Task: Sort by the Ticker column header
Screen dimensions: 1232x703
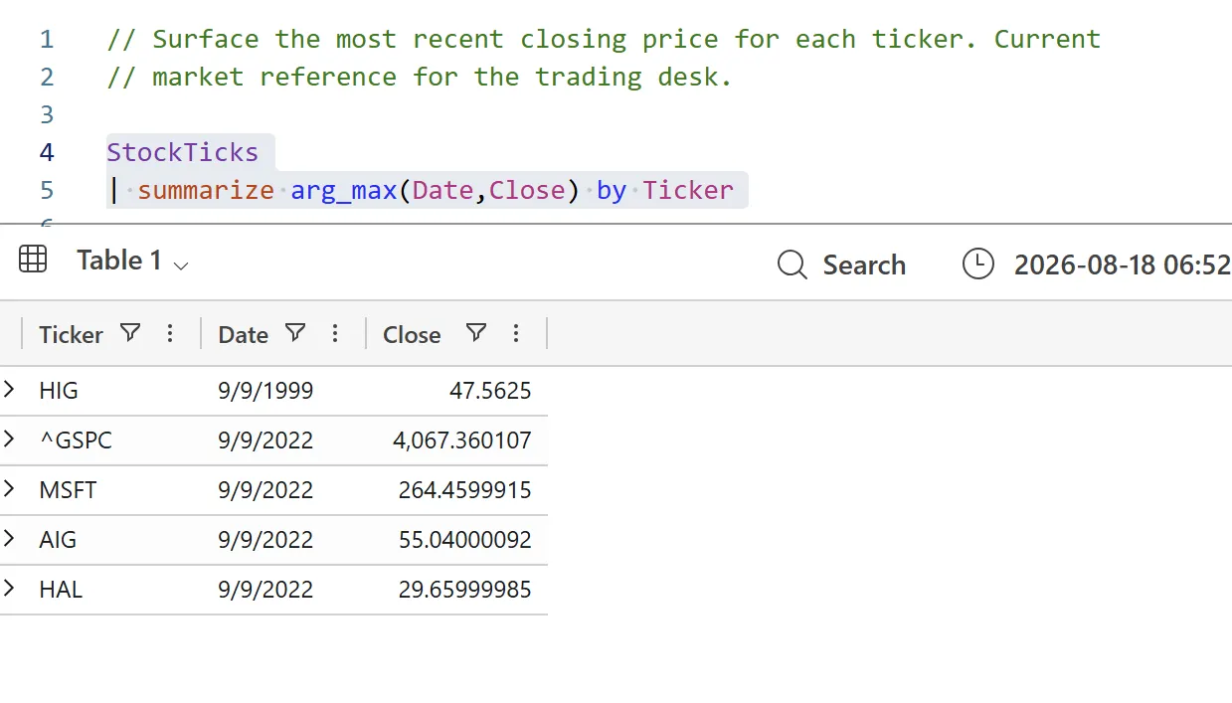Action: (x=71, y=335)
